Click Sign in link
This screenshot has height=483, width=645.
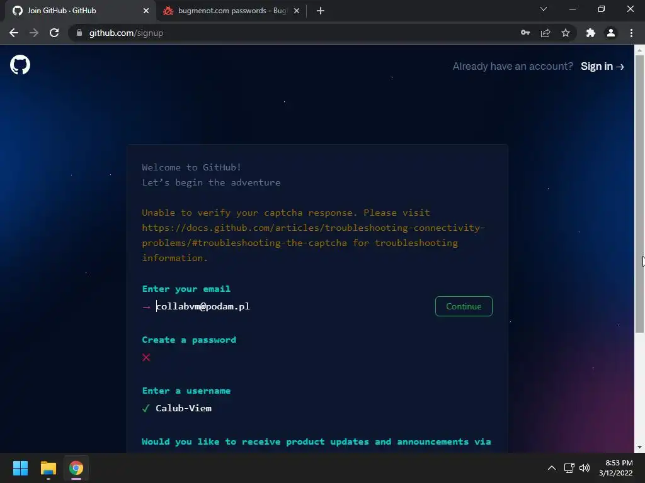pyautogui.click(x=602, y=66)
